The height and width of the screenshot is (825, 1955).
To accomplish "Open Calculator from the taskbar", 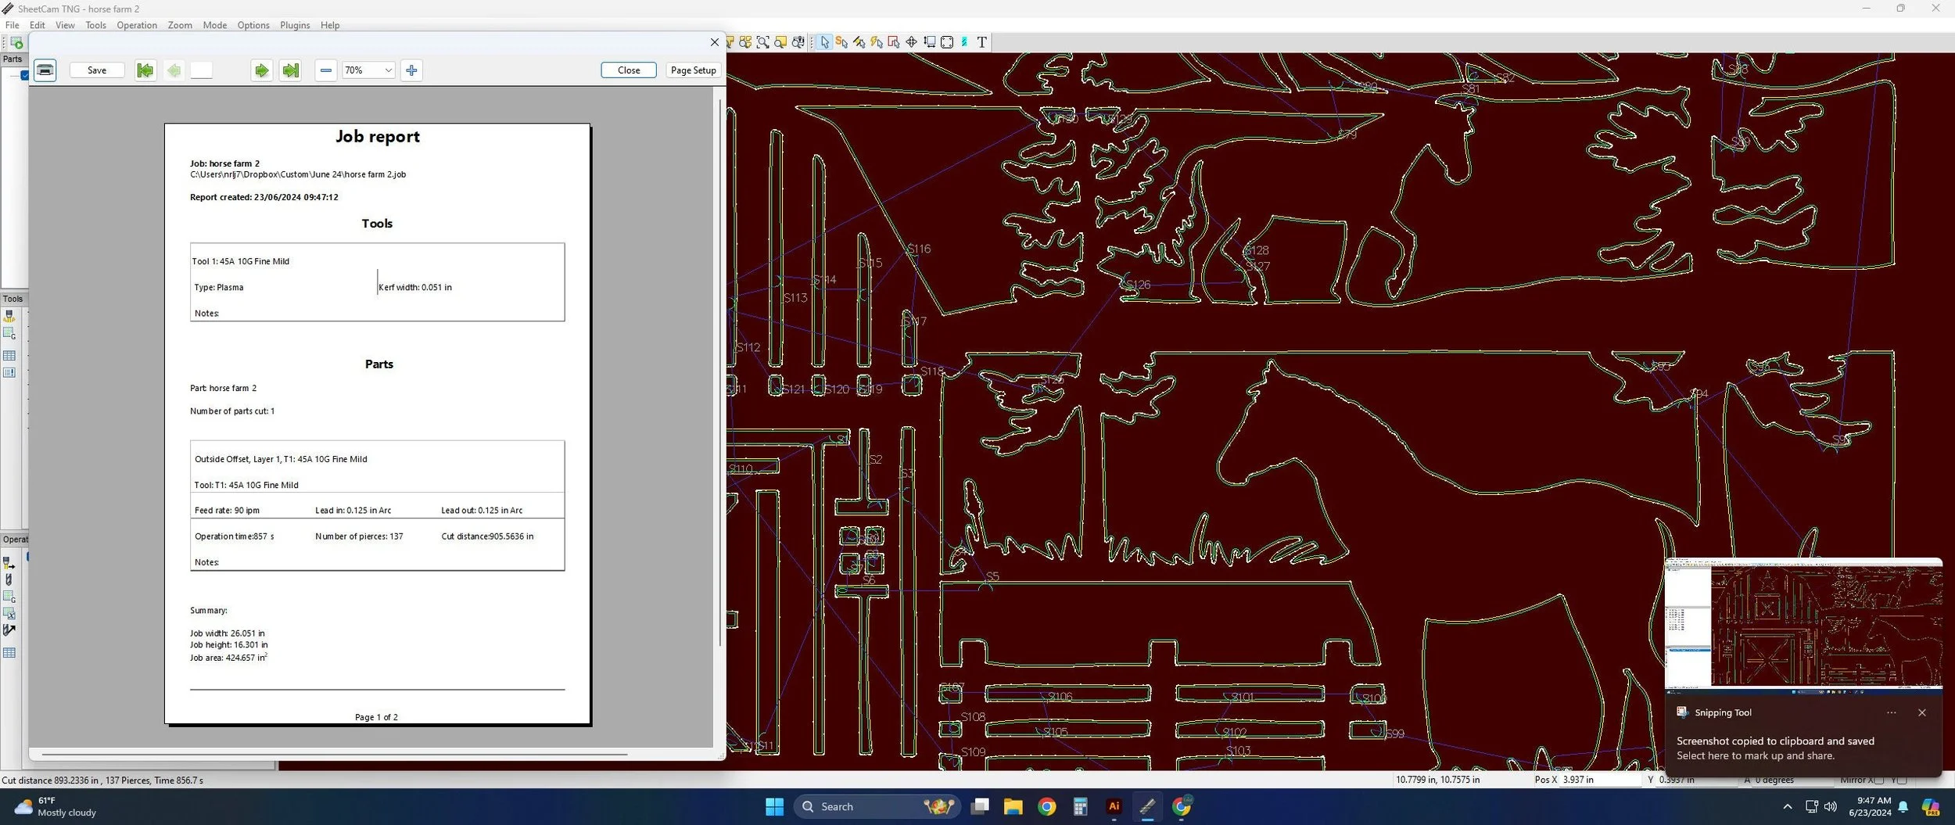I will (1080, 807).
